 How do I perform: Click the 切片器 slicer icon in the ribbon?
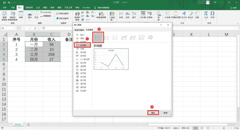(143, 15)
